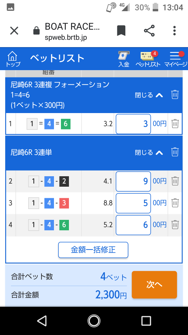Collapse the 3連複 フォーメーション section

click(x=149, y=95)
